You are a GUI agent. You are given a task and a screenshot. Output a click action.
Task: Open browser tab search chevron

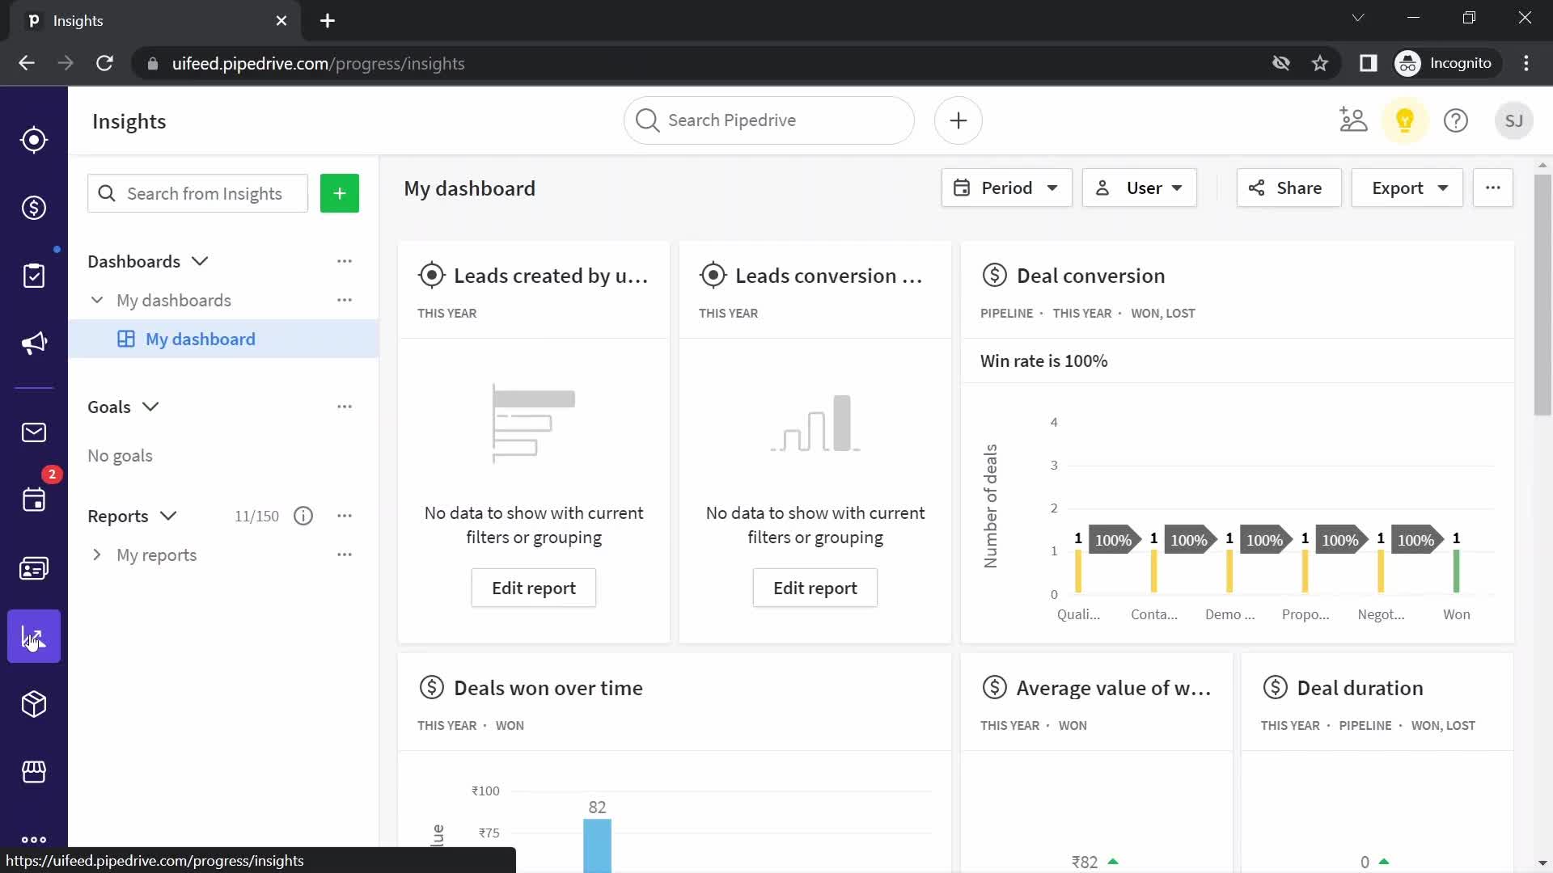[1358, 18]
